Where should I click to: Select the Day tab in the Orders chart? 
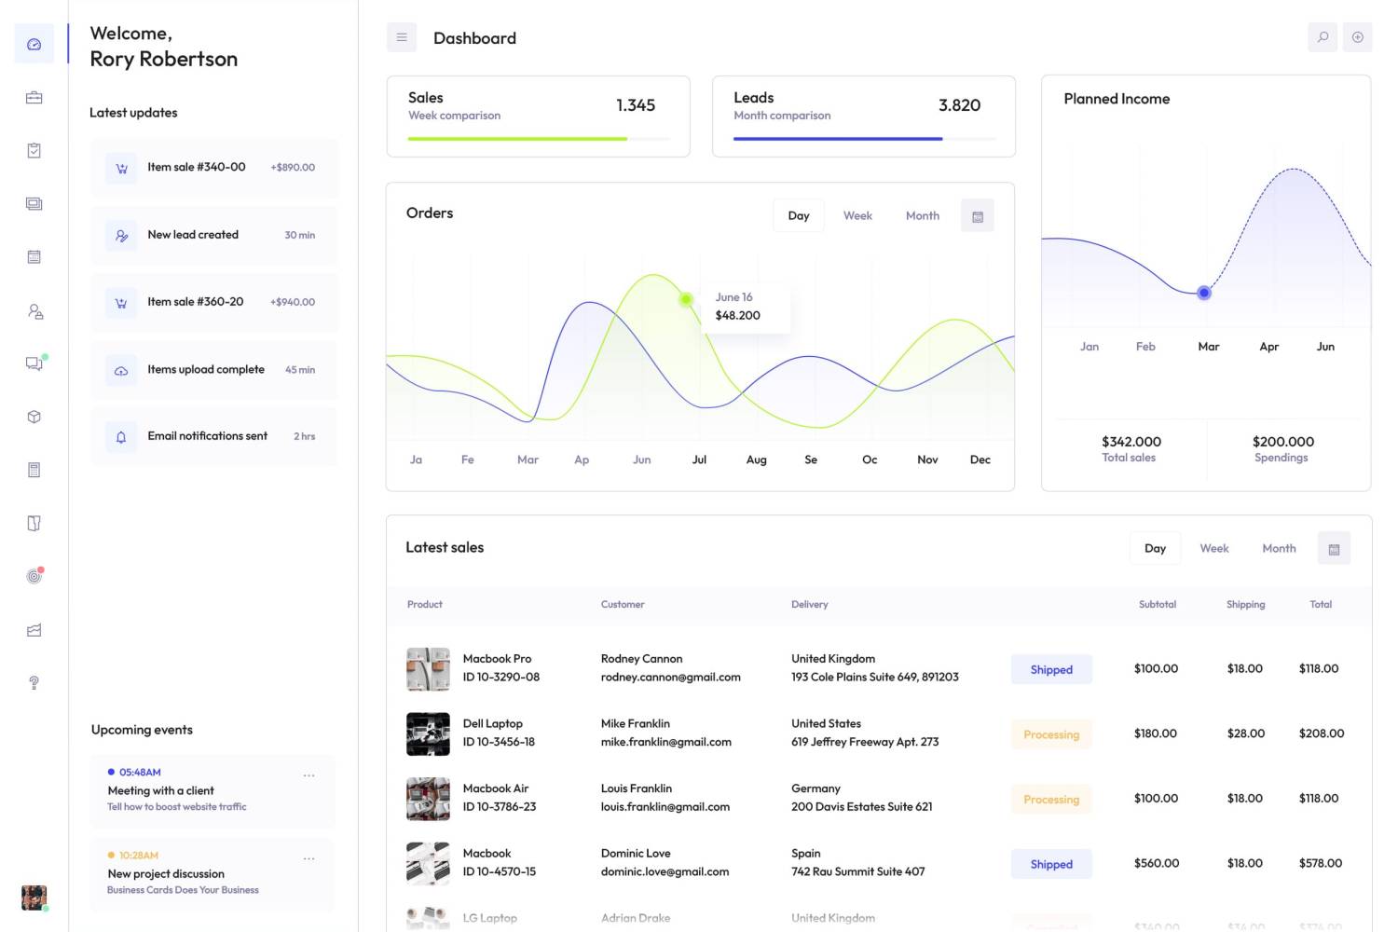[x=799, y=216]
